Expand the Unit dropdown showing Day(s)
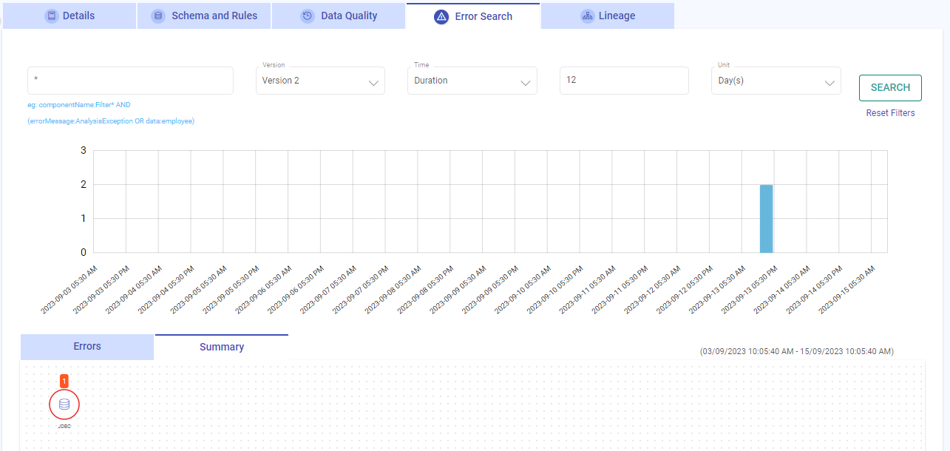 pos(776,80)
